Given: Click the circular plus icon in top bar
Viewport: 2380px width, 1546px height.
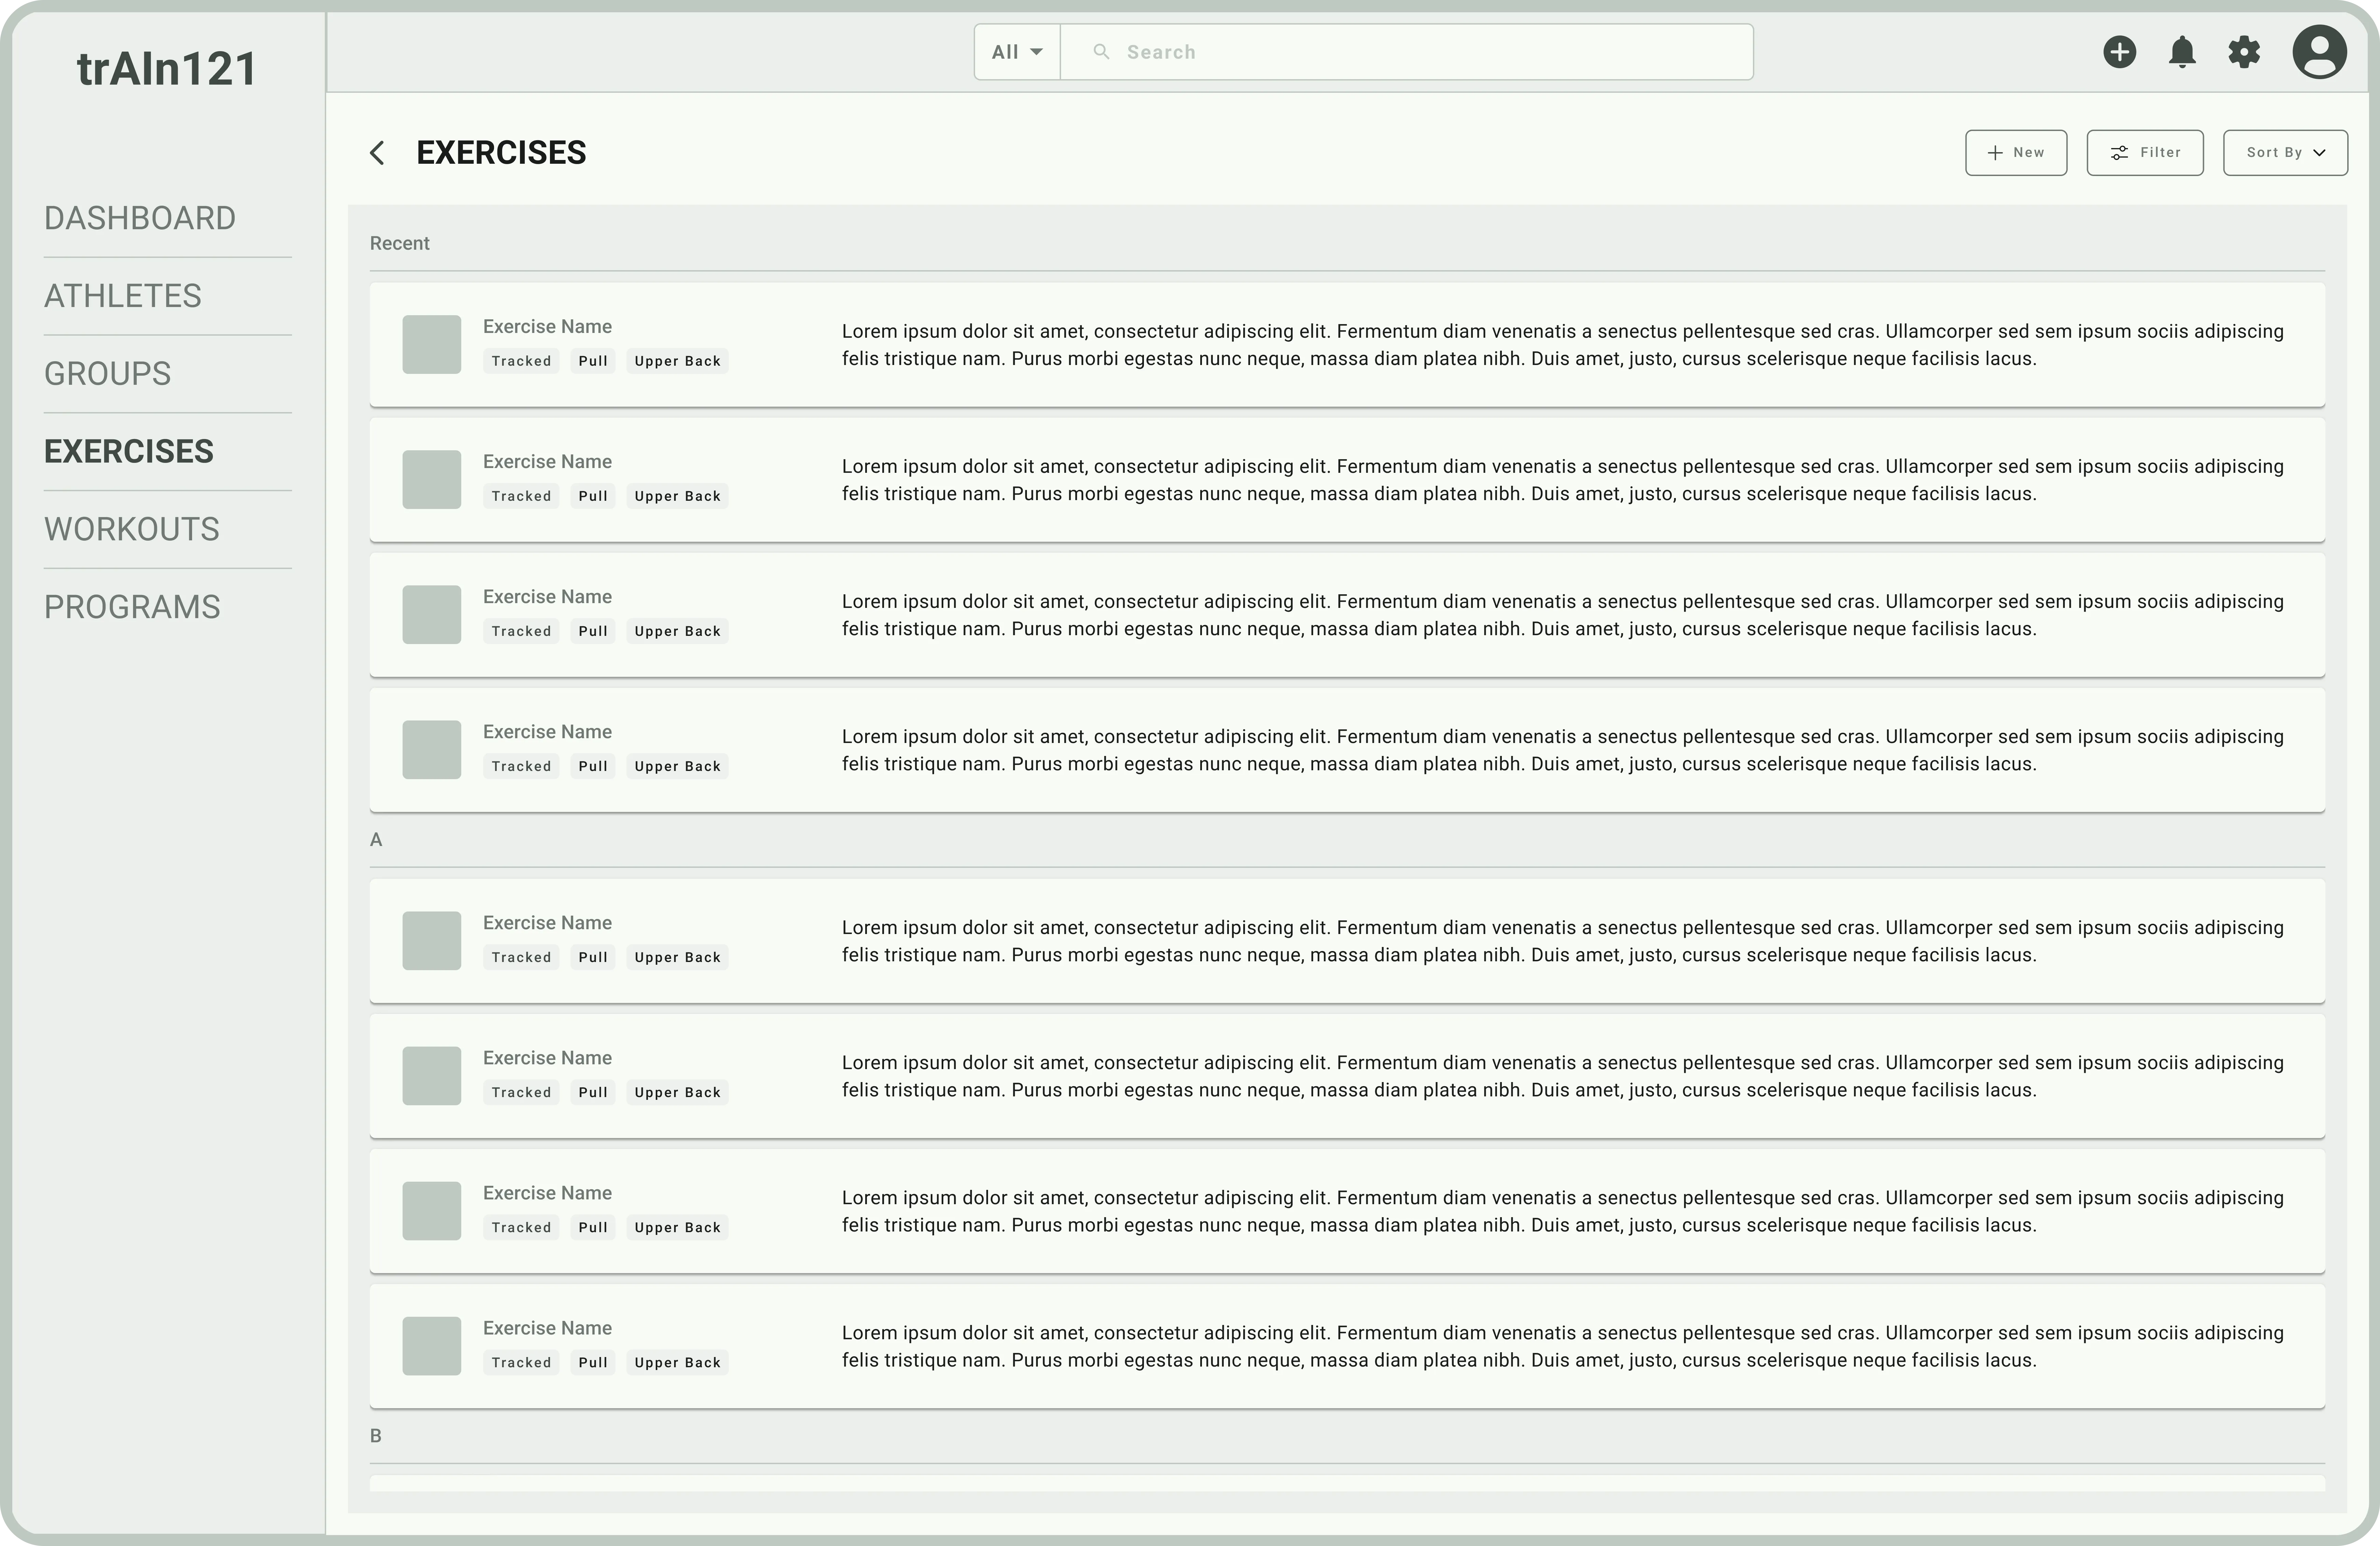Looking at the screenshot, I should tap(2120, 52).
